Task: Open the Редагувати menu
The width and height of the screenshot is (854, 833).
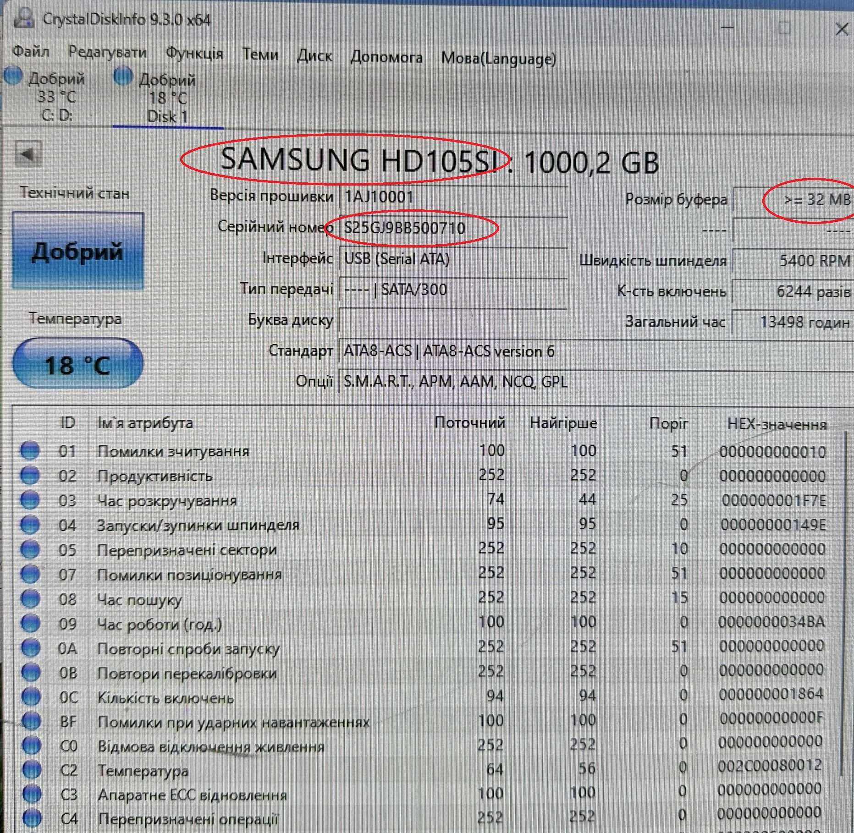Action: (107, 52)
